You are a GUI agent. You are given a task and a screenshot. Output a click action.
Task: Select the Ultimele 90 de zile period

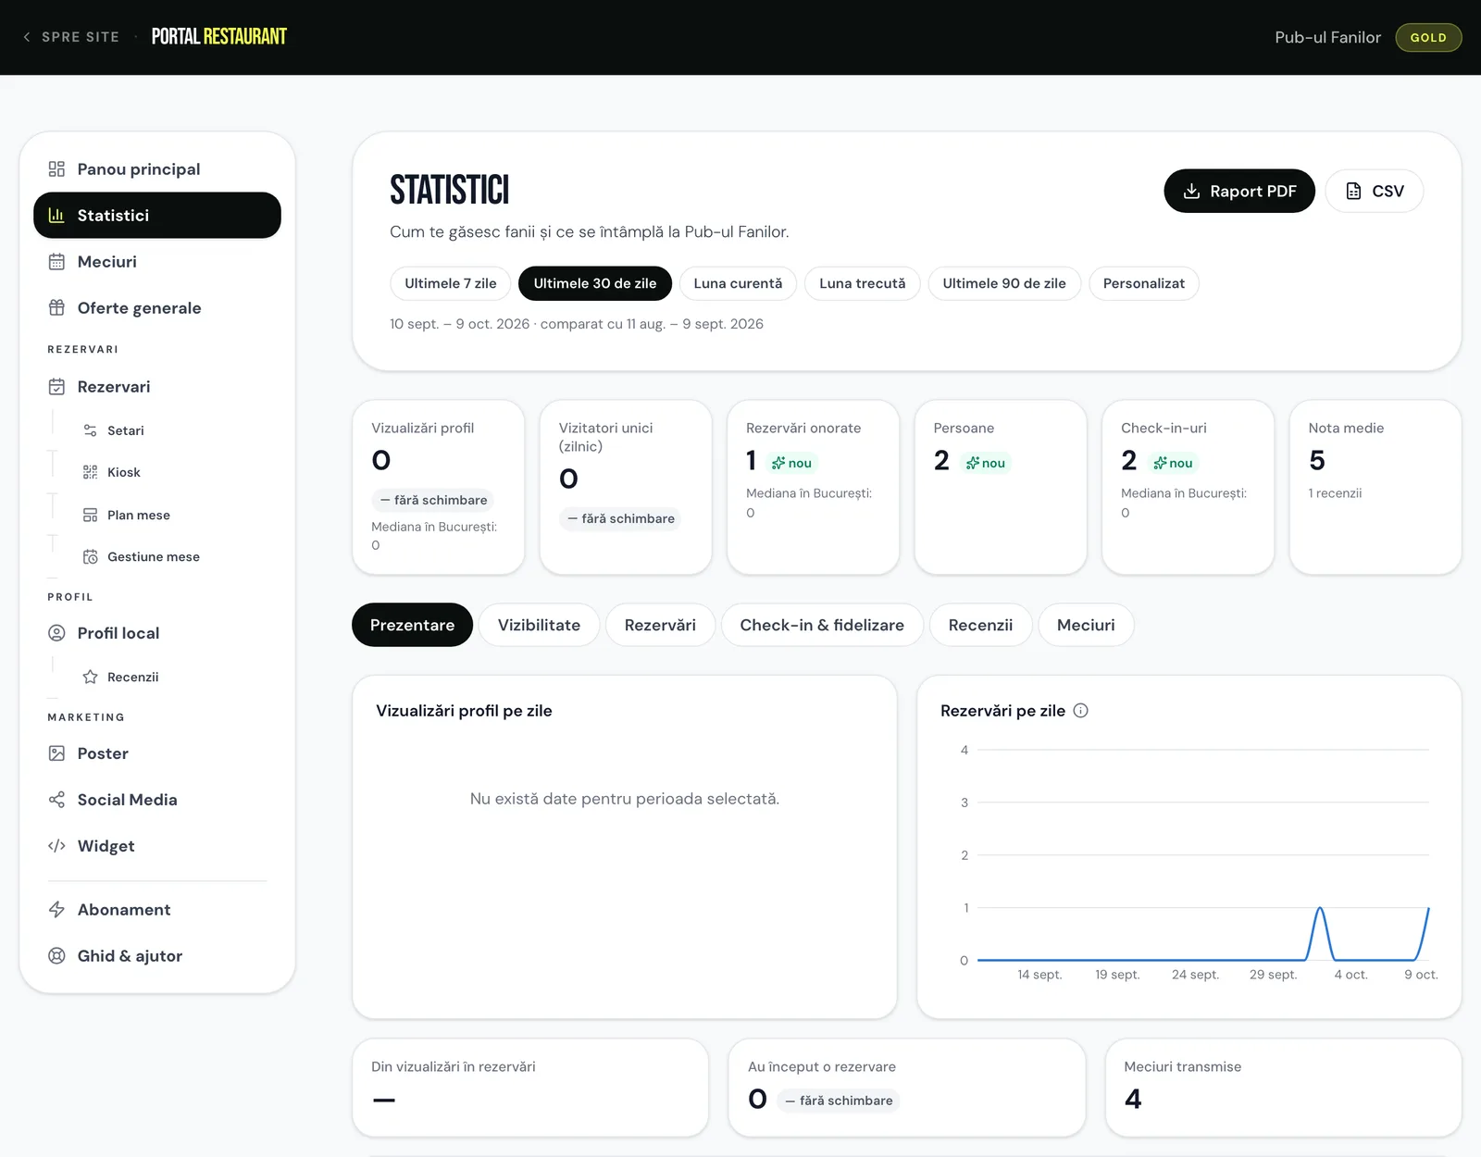(1004, 283)
